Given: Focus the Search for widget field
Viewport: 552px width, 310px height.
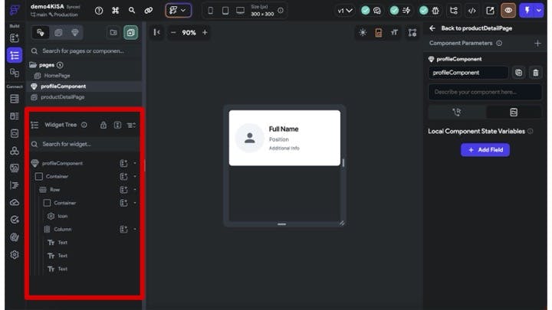Looking at the screenshot, I should pyautogui.click(x=84, y=144).
